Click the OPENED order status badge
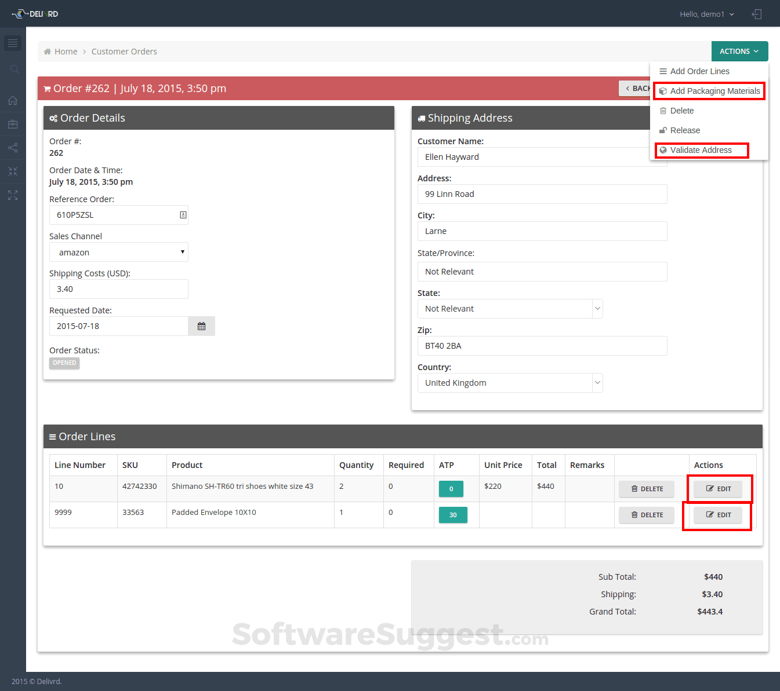The image size is (780, 691). click(64, 363)
